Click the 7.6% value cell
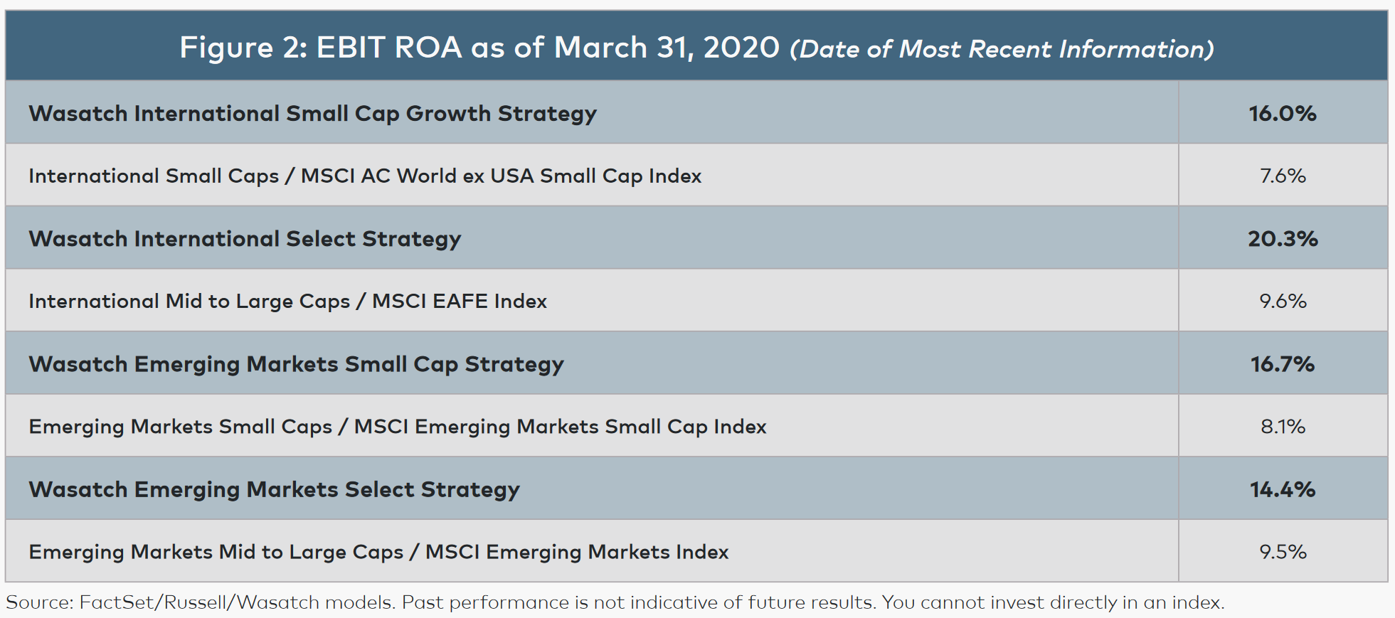 [1282, 176]
